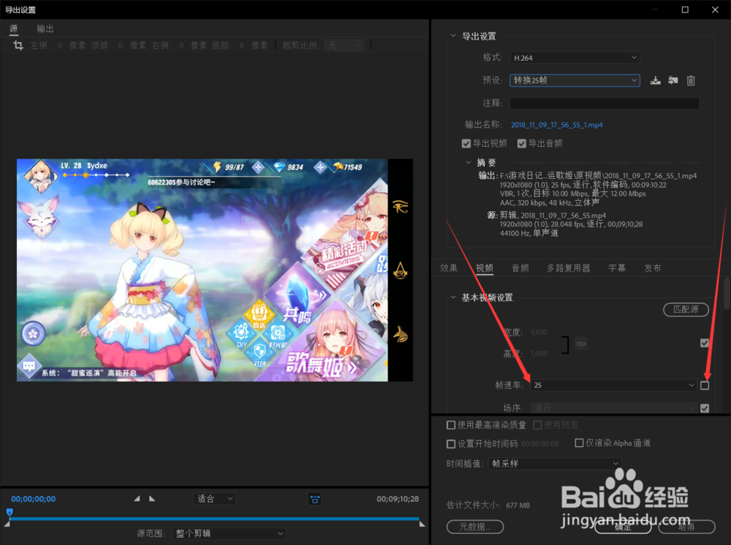
Task: Click the Metadata (元数据) button
Action: [x=475, y=527]
